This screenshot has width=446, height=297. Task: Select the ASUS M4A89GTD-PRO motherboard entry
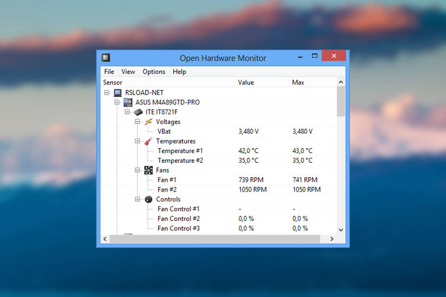(166, 102)
